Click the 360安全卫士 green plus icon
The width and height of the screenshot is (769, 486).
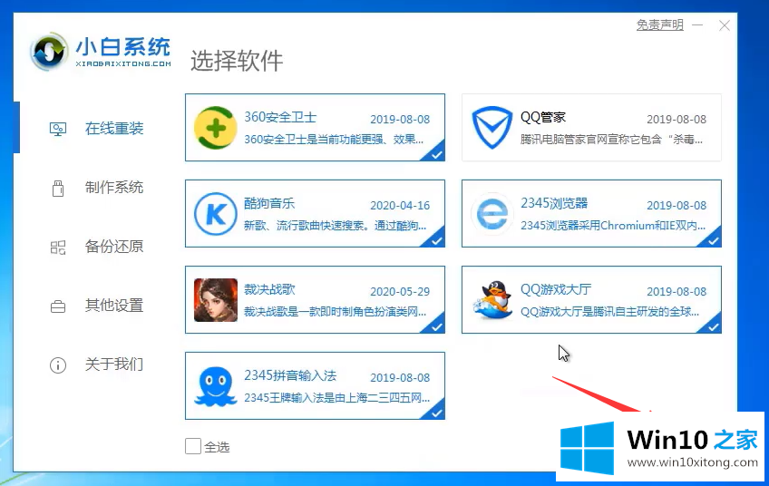215,128
